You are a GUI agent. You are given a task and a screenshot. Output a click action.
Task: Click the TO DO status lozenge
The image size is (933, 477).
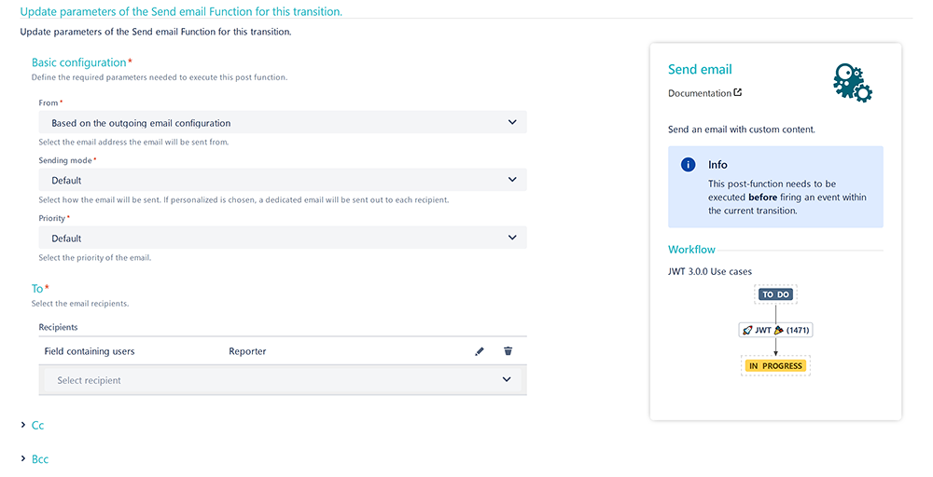tap(775, 294)
